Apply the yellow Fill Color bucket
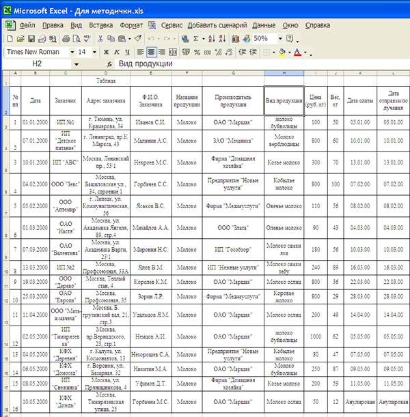Image resolution: width=410 pixels, height=417 pixels. coord(282,52)
